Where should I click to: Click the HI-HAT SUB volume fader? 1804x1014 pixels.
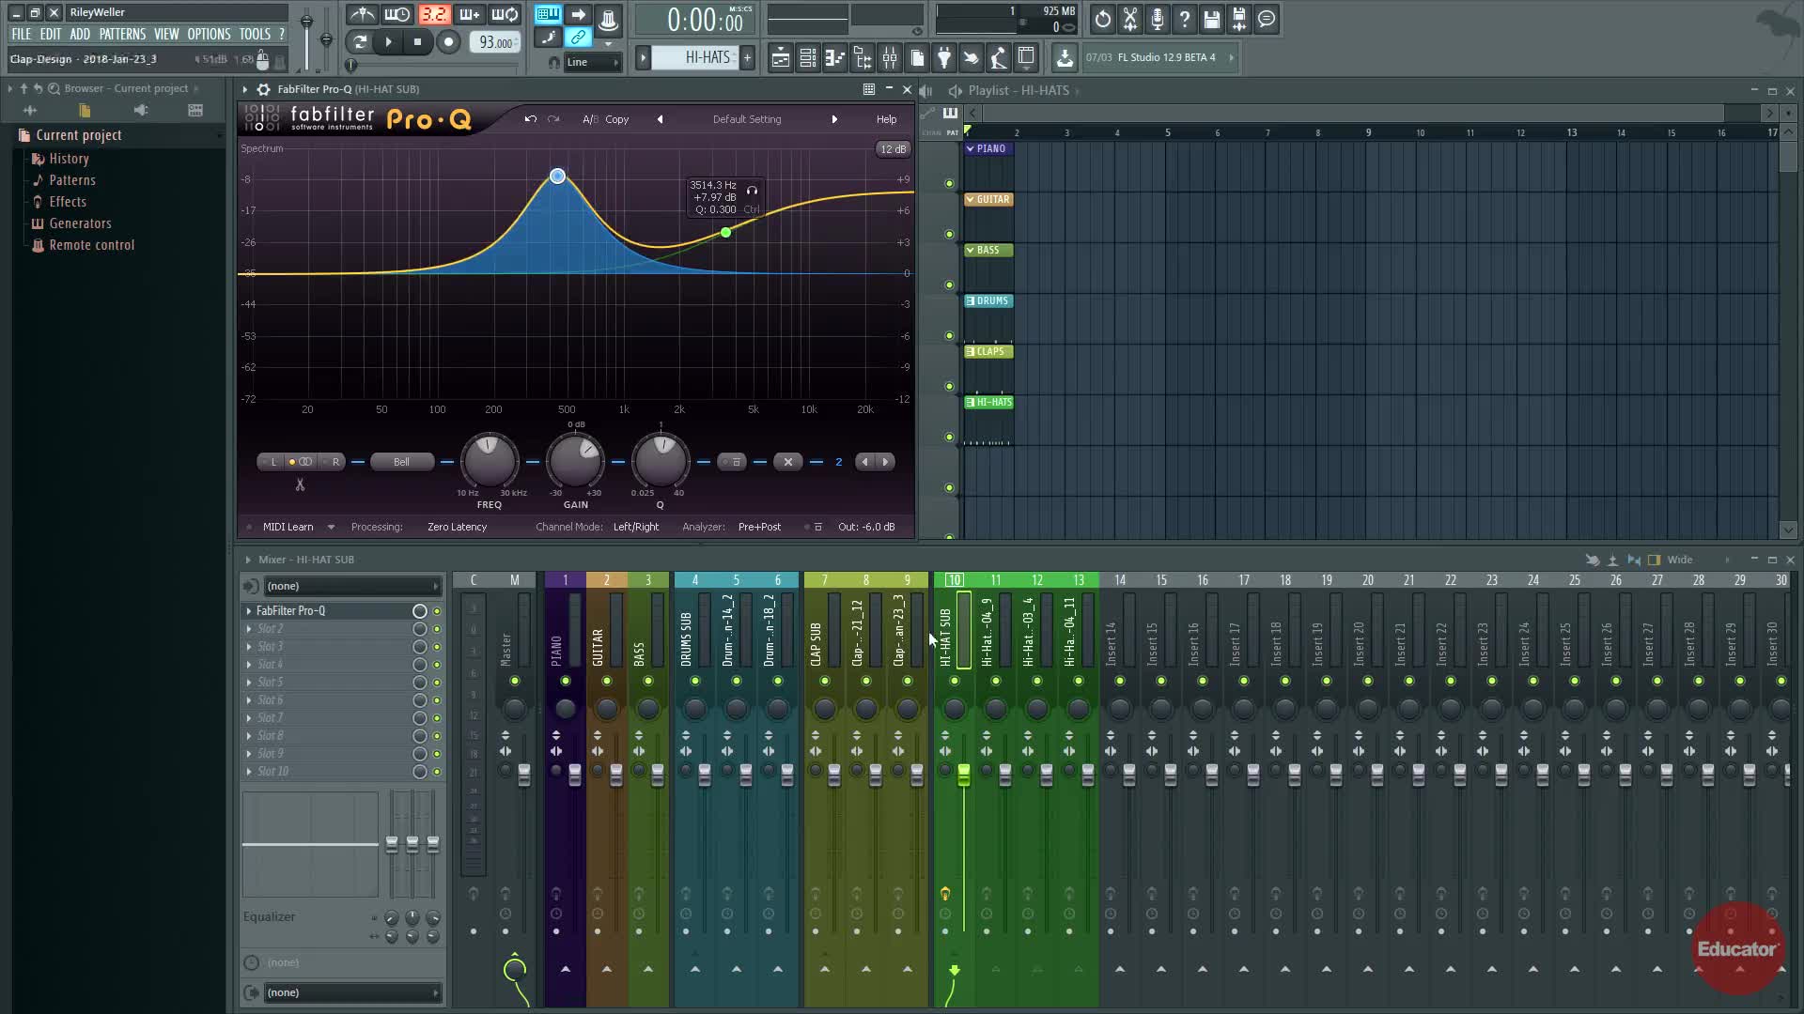click(963, 774)
